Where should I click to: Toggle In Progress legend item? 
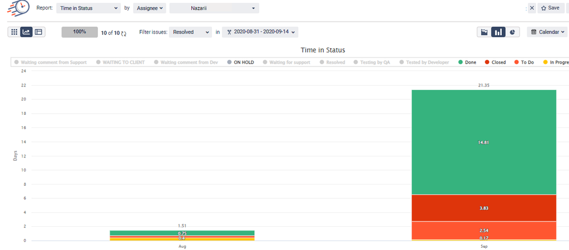pos(555,63)
